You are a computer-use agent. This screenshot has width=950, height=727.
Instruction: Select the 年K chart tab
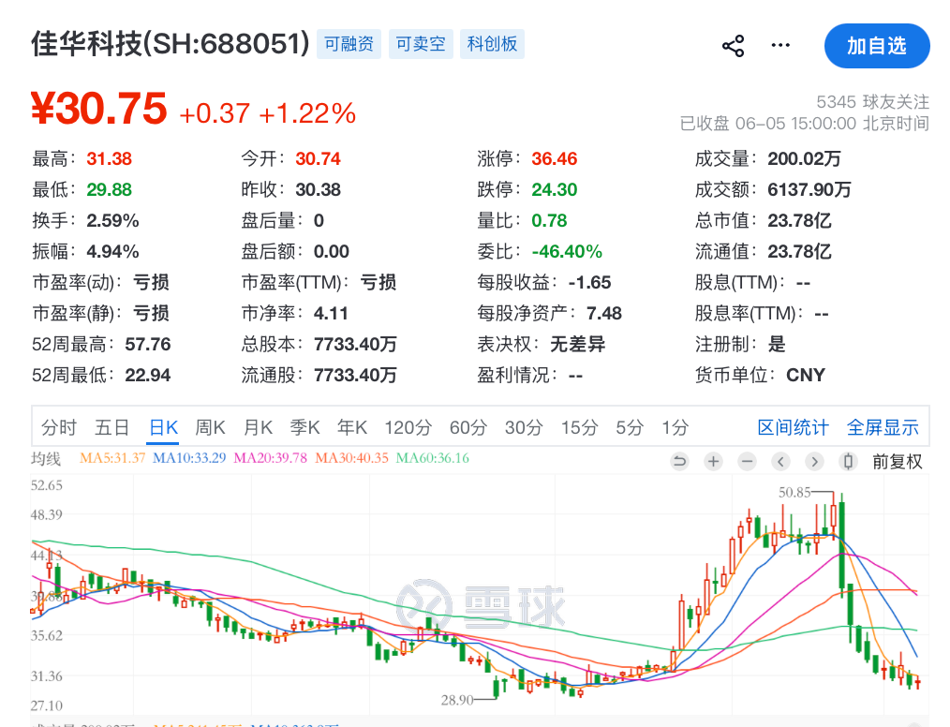point(352,428)
